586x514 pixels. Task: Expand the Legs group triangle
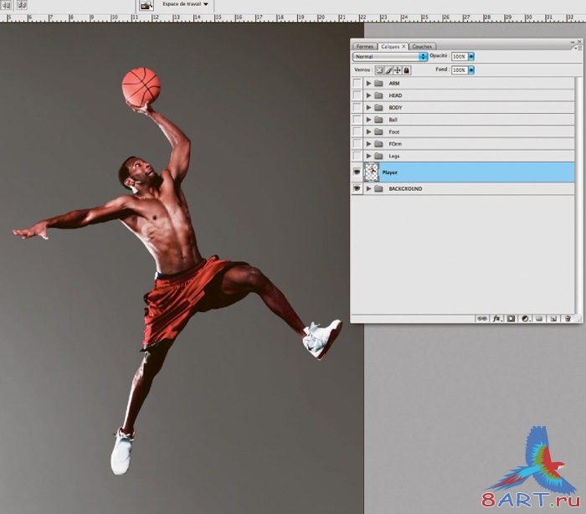click(x=368, y=156)
